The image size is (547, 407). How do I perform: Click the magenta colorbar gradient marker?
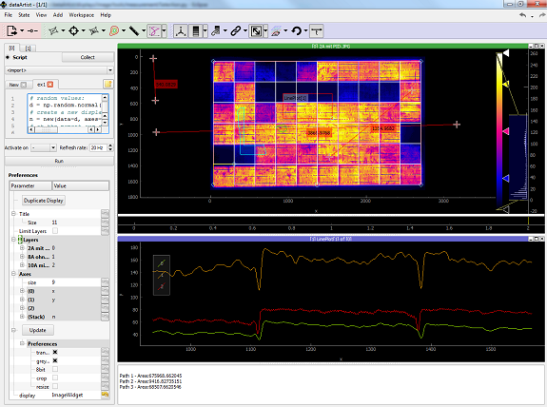pyautogui.click(x=505, y=131)
